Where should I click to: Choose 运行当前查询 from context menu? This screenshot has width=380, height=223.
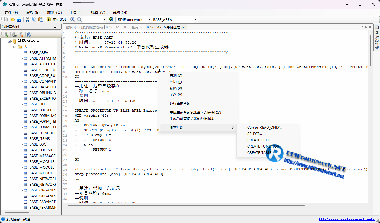[180, 103]
